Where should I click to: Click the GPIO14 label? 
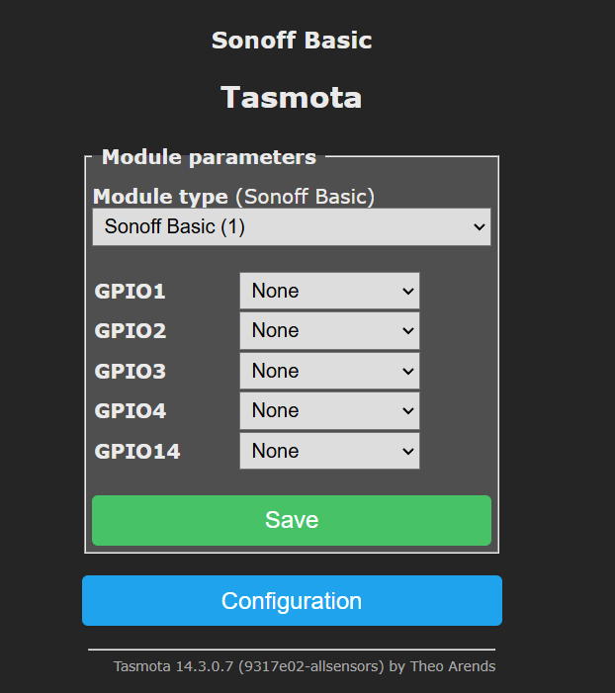(x=137, y=451)
